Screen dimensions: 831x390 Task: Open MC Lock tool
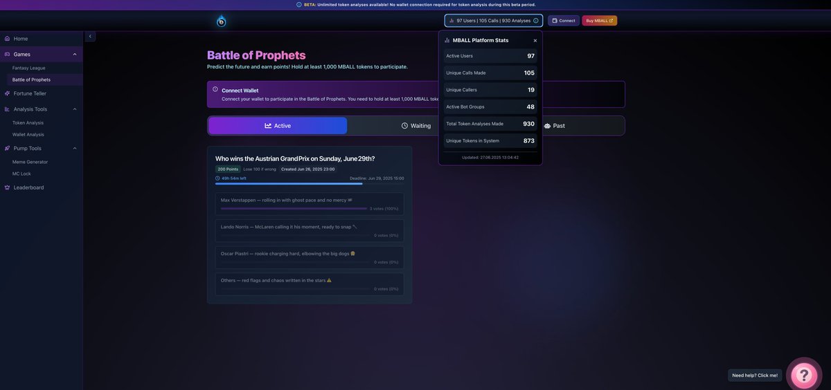click(21, 174)
